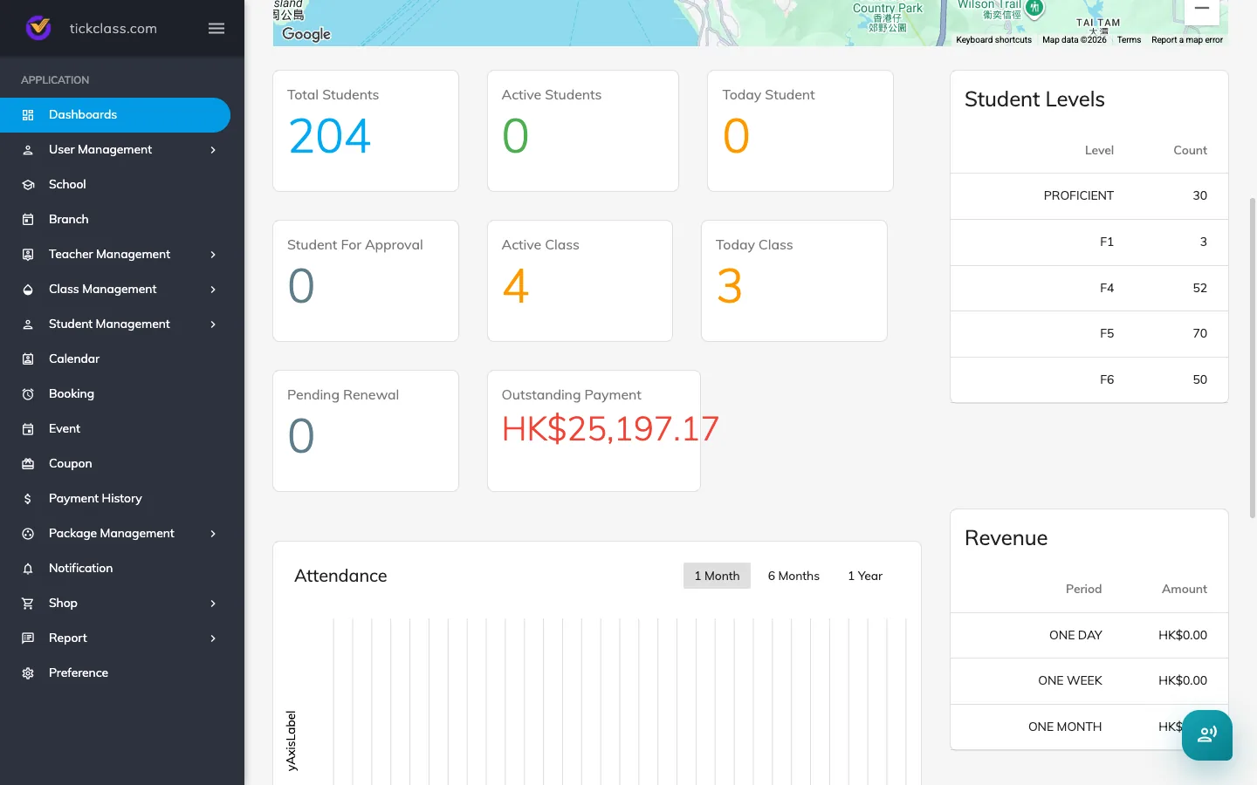Click the Shop cart icon
Image resolution: width=1257 pixels, height=785 pixels.
28,604
